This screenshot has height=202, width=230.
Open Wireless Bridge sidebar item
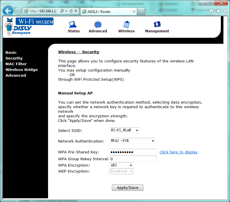[21, 70]
